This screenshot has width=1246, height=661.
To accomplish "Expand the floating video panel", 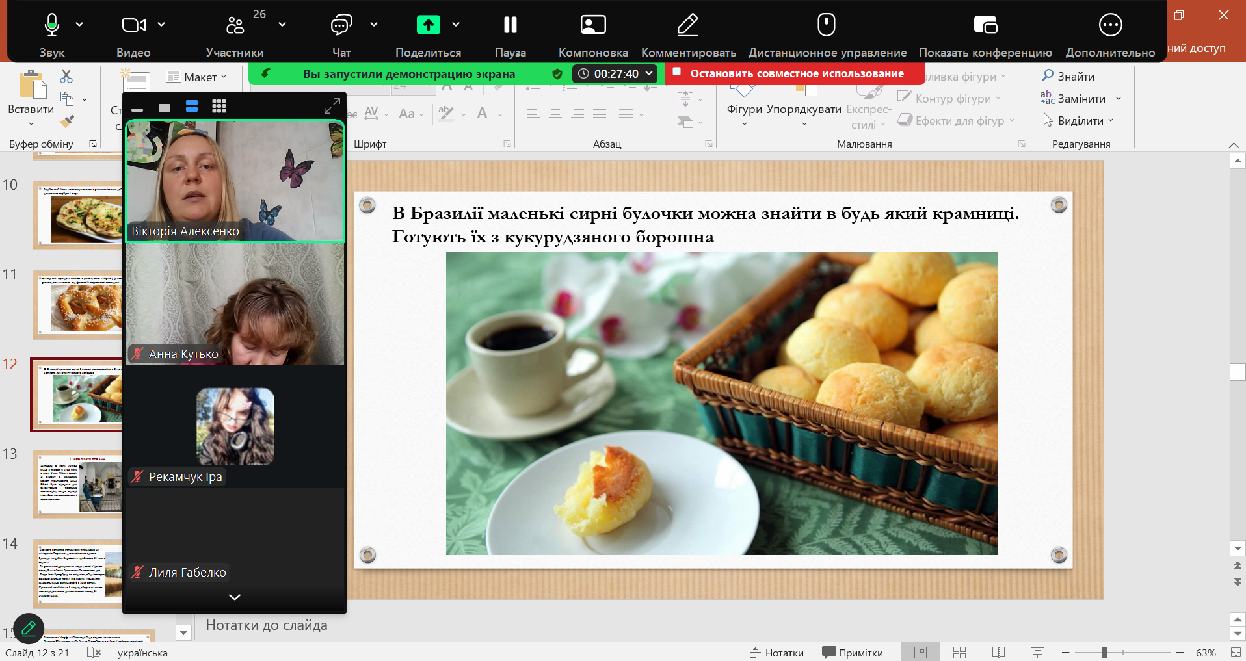I will (x=332, y=106).
